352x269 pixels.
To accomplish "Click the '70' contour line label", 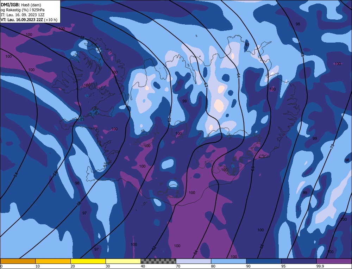I will point(333,146).
